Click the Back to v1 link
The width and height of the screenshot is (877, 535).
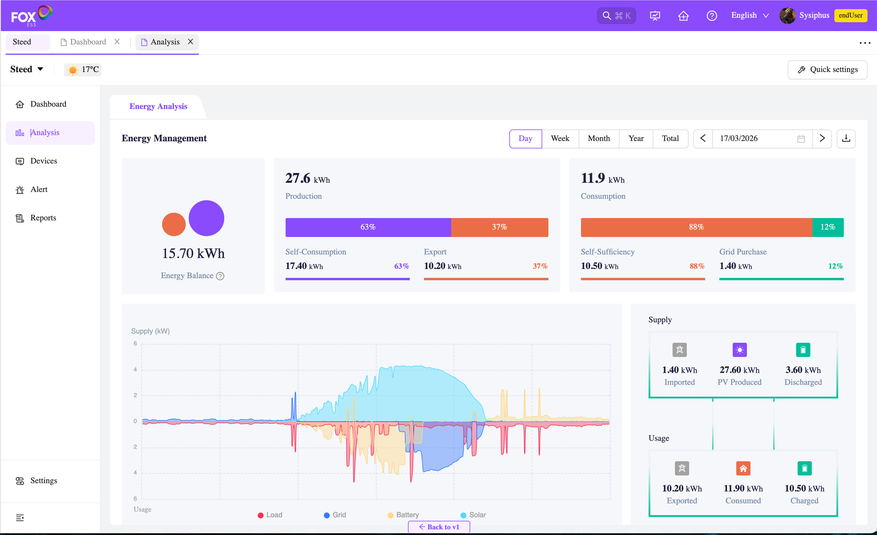click(x=439, y=527)
